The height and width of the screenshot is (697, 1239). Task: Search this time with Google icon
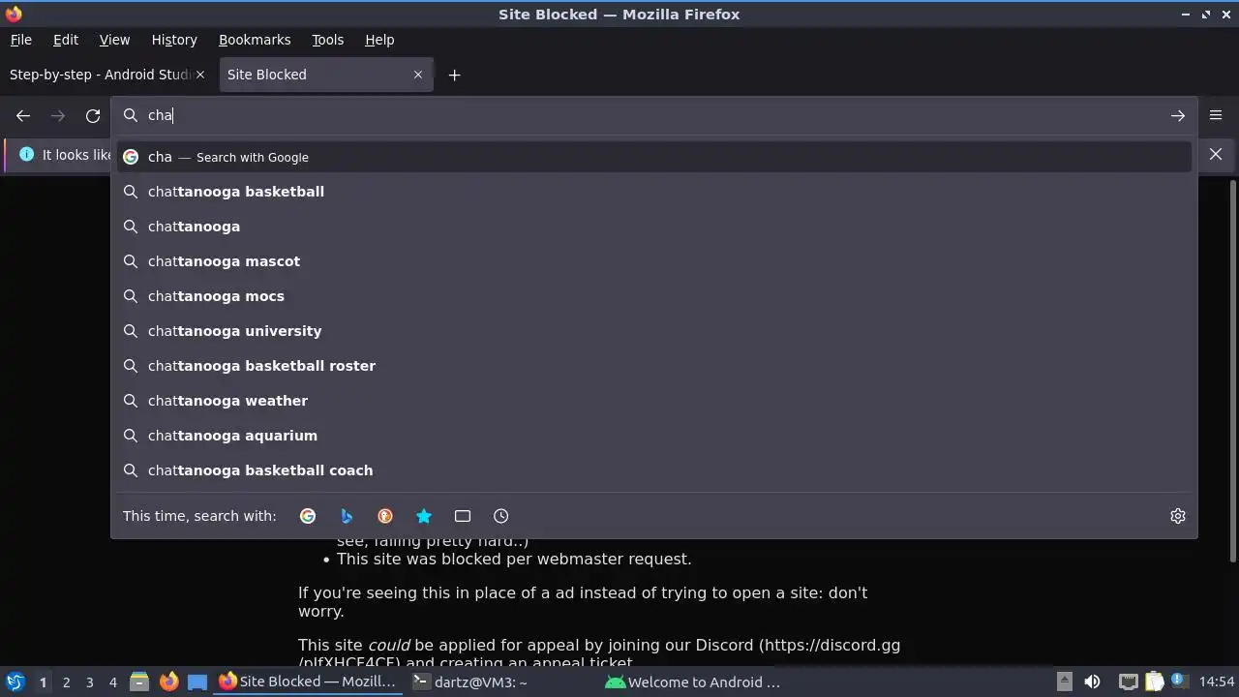click(308, 516)
